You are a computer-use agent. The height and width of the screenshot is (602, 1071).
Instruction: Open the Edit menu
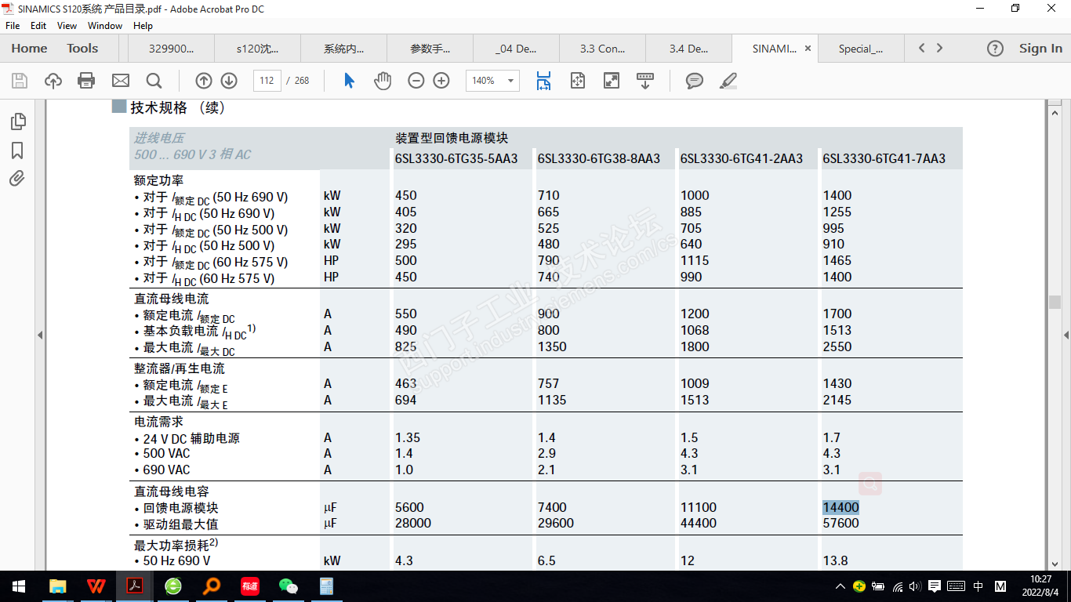tap(38, 26)
